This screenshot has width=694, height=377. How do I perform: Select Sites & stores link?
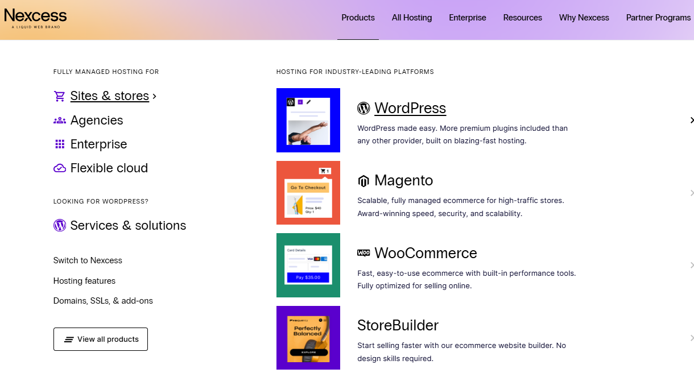click(x=110, y=96)
